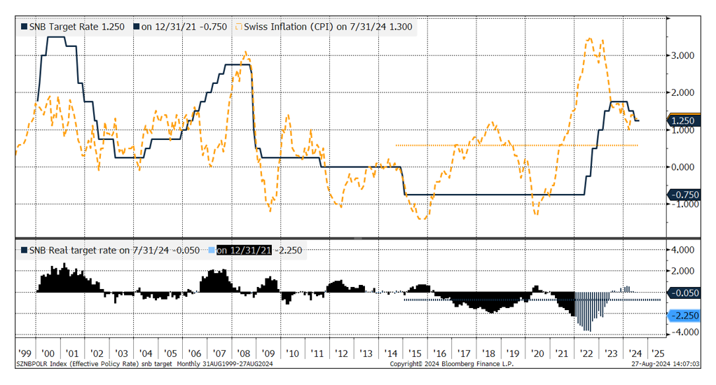Viewport: 716px width, 385px height.
Task: Click the '22 year label on time axis
Action: [586, 353]
